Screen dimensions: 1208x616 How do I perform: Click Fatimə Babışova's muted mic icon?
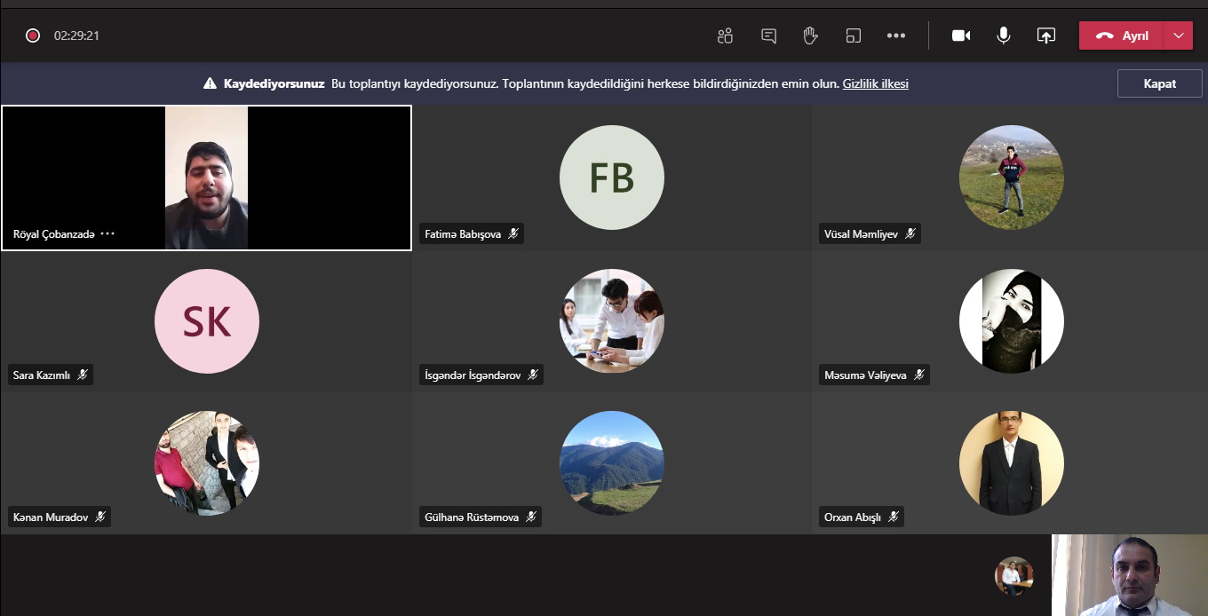click(513, 233)
